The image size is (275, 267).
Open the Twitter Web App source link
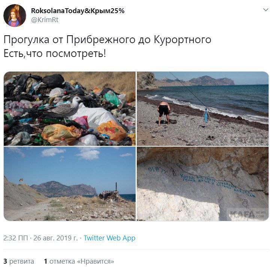point(109,238)
